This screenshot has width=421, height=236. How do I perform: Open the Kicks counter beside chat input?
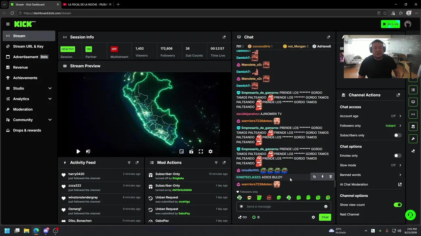[256, 217]
